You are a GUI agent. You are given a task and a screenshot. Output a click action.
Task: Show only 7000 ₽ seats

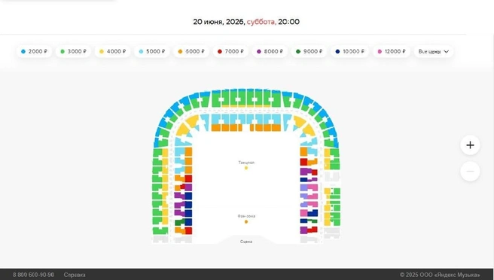pyautogui.click(x=230, y=51)
